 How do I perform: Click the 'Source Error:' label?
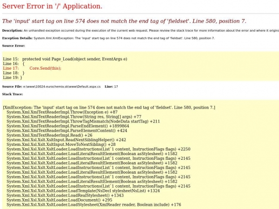(x=13, y=46)
